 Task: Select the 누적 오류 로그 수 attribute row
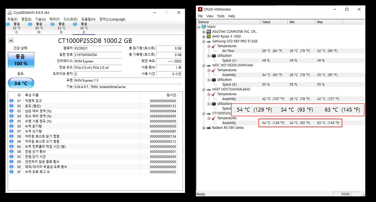coord(93,172)
